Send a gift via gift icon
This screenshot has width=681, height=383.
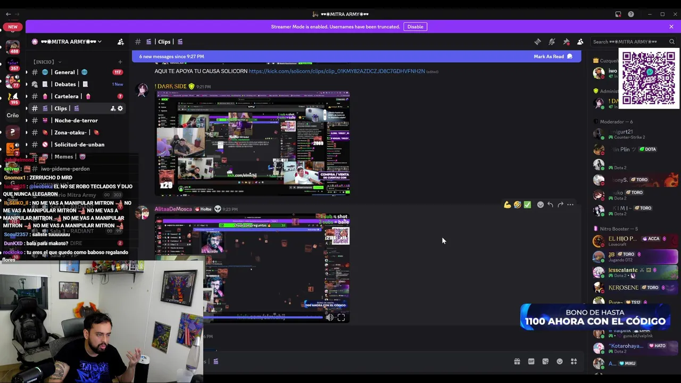[517, 362]
